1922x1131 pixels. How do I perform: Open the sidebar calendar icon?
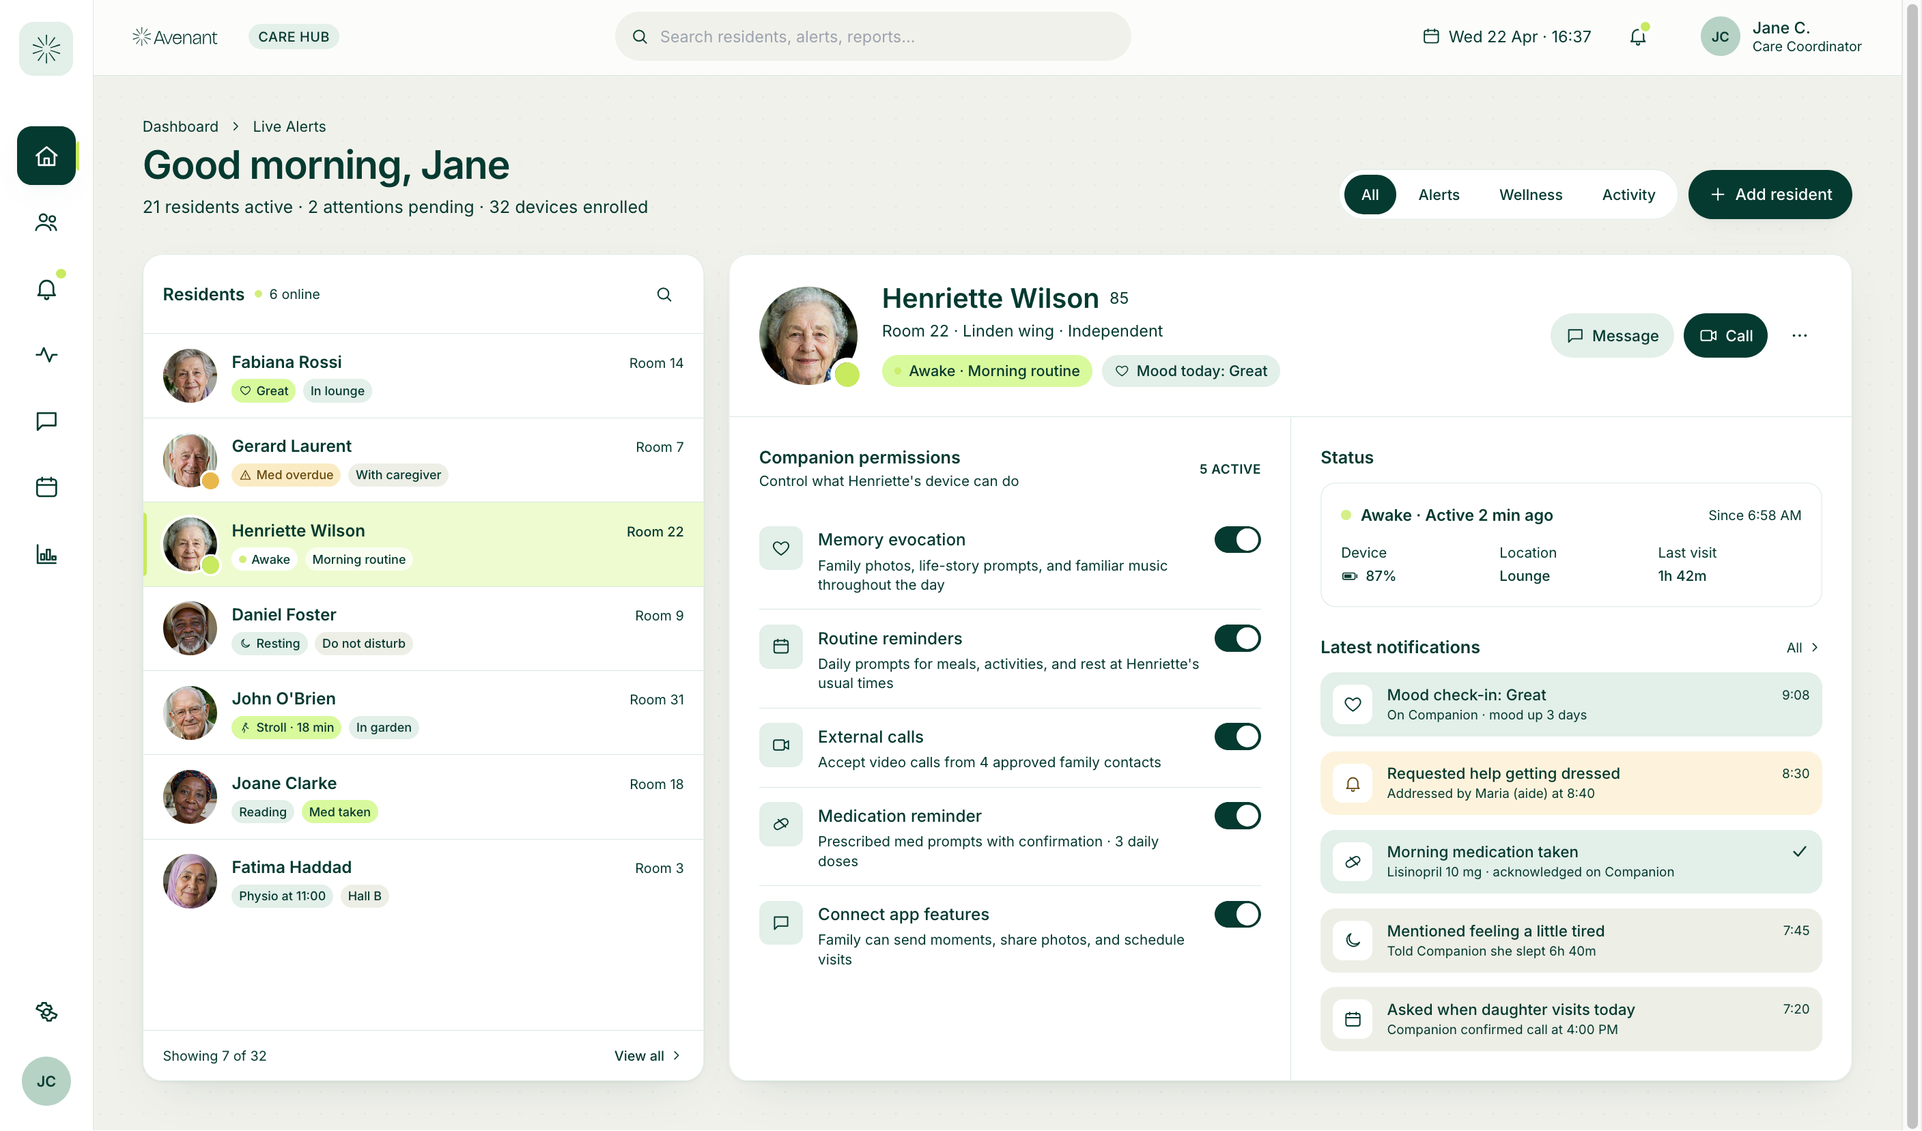click(46, 487)
